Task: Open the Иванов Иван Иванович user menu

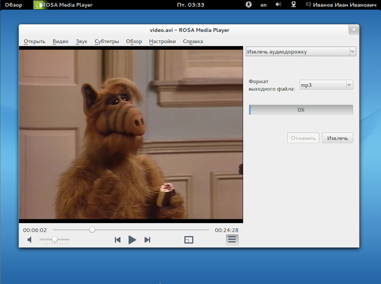Action: point(341,5)
